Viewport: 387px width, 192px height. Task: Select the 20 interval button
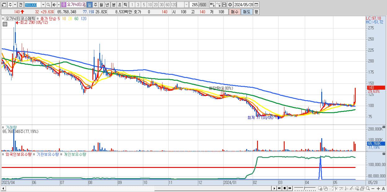156,5
